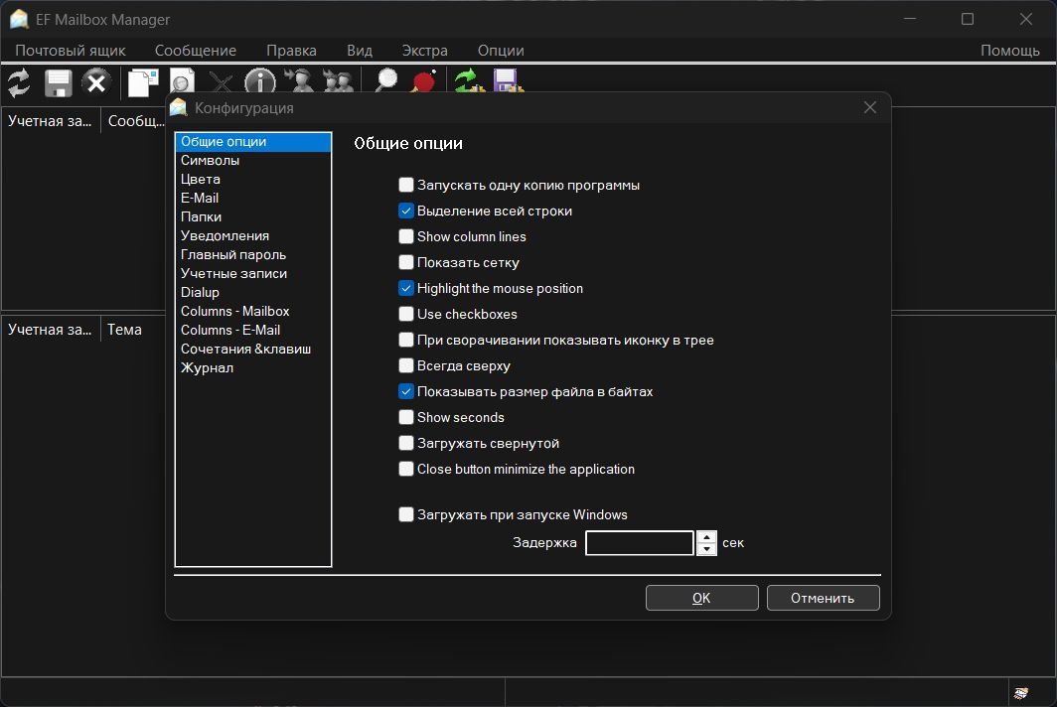
Task: Click the green arrows toolbar icon
Action: pos(468,81)
